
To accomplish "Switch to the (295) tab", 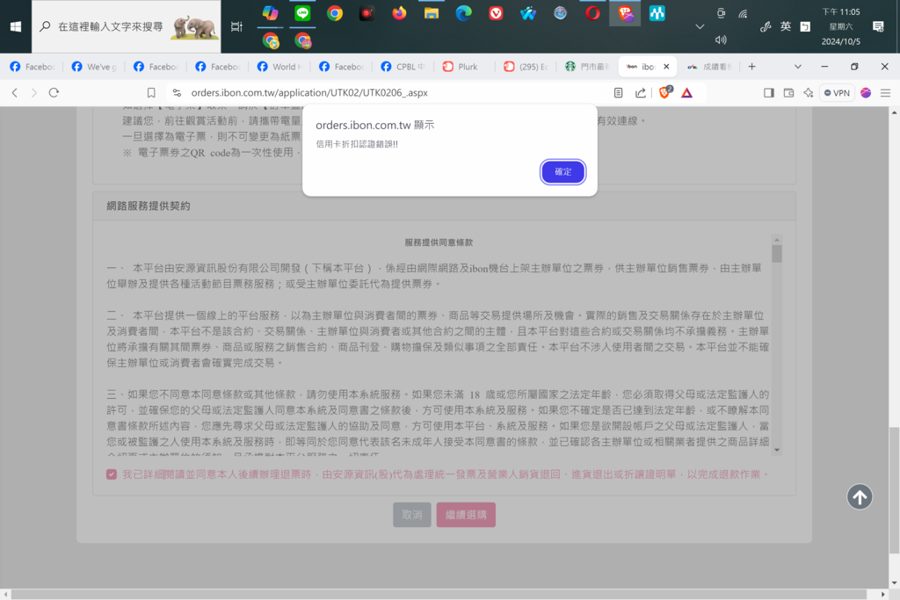I will 527,67.
